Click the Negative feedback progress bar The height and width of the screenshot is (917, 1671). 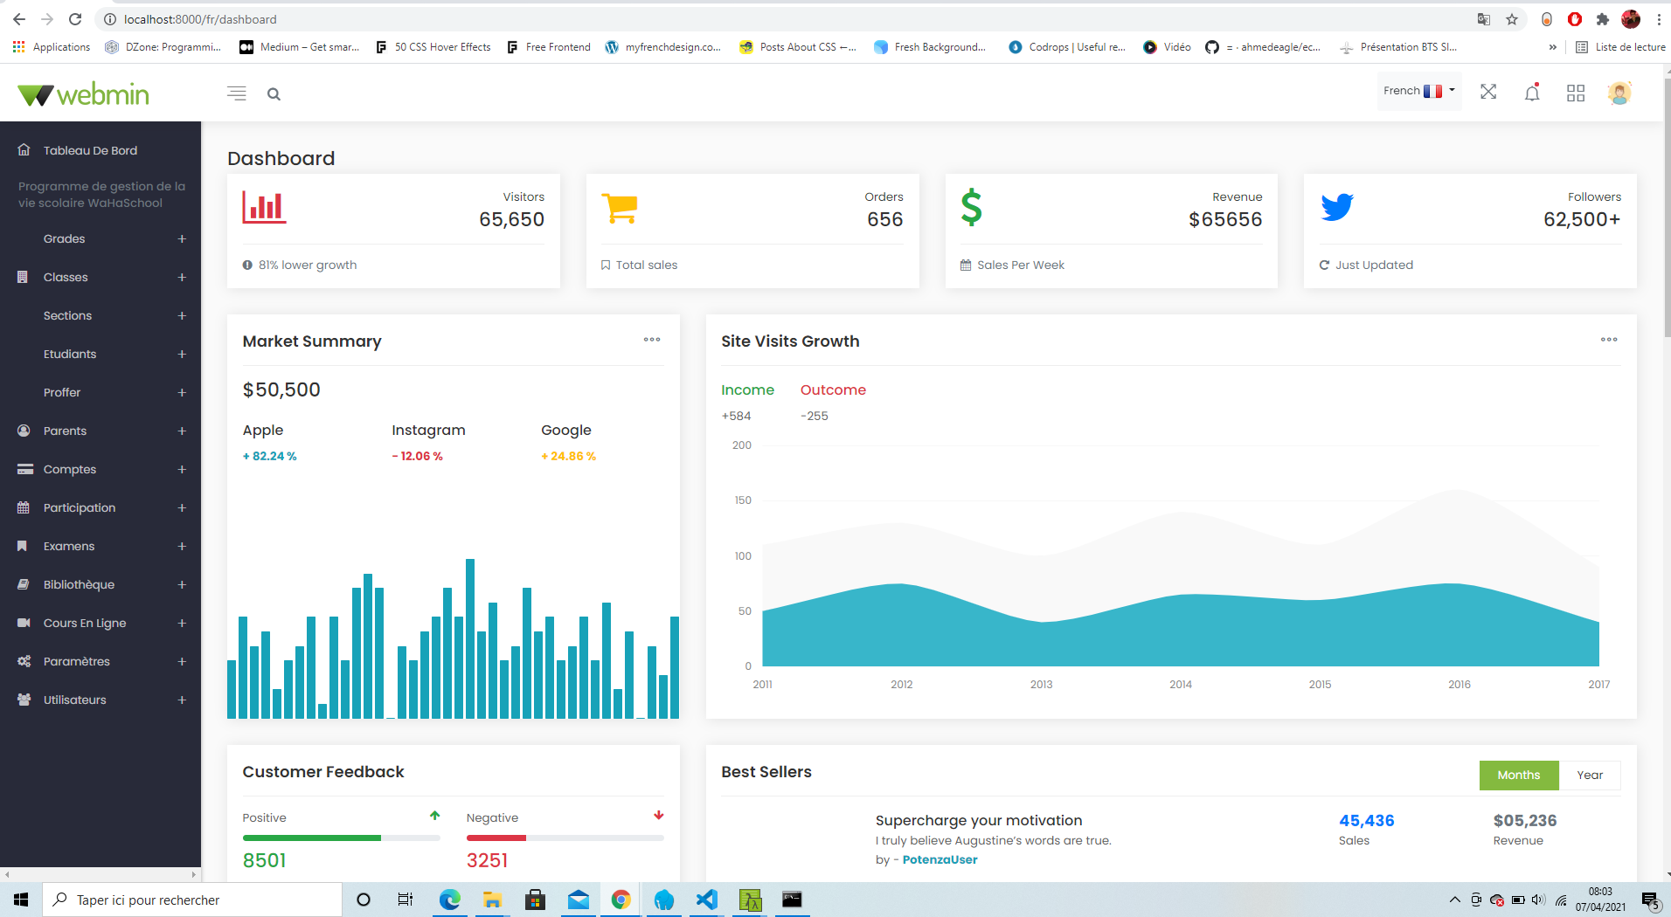click(565, 838)
